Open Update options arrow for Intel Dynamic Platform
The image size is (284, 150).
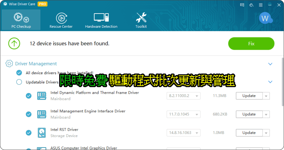click(x=266, y=96)
